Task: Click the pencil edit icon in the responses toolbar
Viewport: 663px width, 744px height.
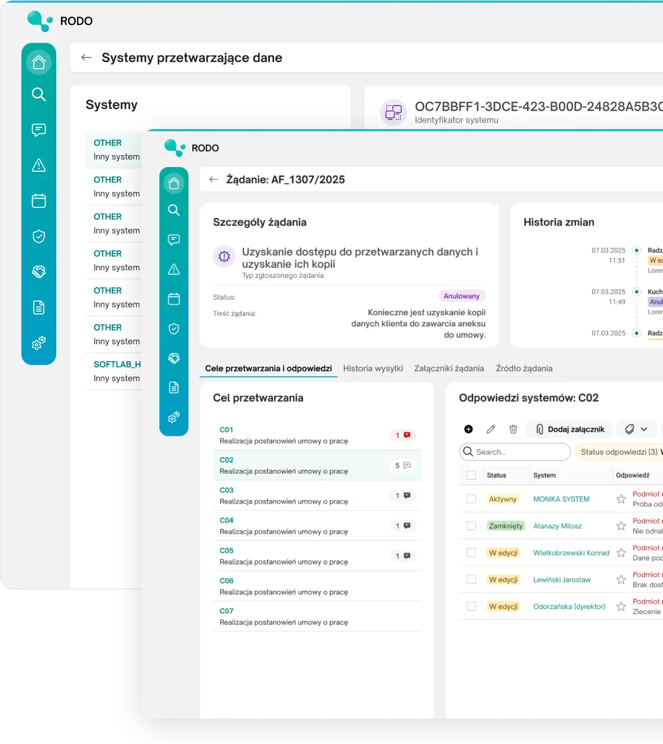Action: click(x=491, y=429)
